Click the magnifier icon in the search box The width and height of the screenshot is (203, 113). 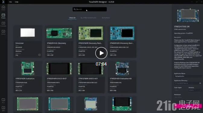point(75,9)
